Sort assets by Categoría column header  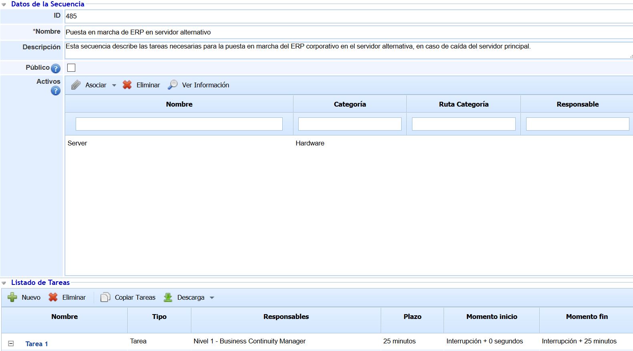[x=350, y=104]
